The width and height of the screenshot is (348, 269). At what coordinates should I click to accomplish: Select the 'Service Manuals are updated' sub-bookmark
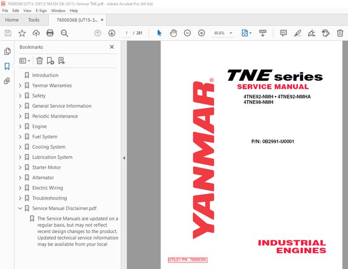click(77, 231)
